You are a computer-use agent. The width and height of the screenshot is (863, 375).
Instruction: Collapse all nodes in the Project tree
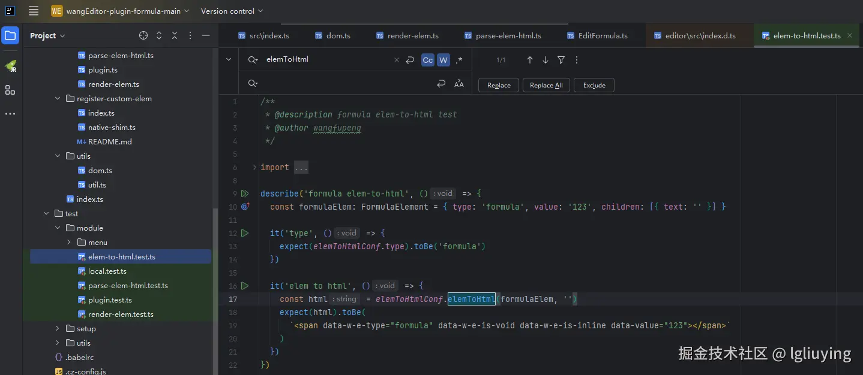click(x=175, y=36)
